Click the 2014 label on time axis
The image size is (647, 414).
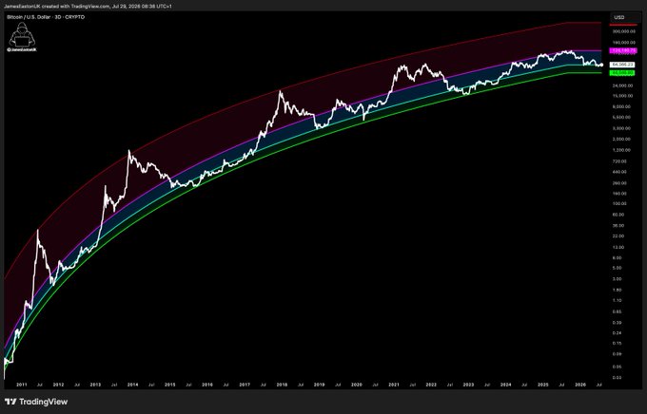133,385
